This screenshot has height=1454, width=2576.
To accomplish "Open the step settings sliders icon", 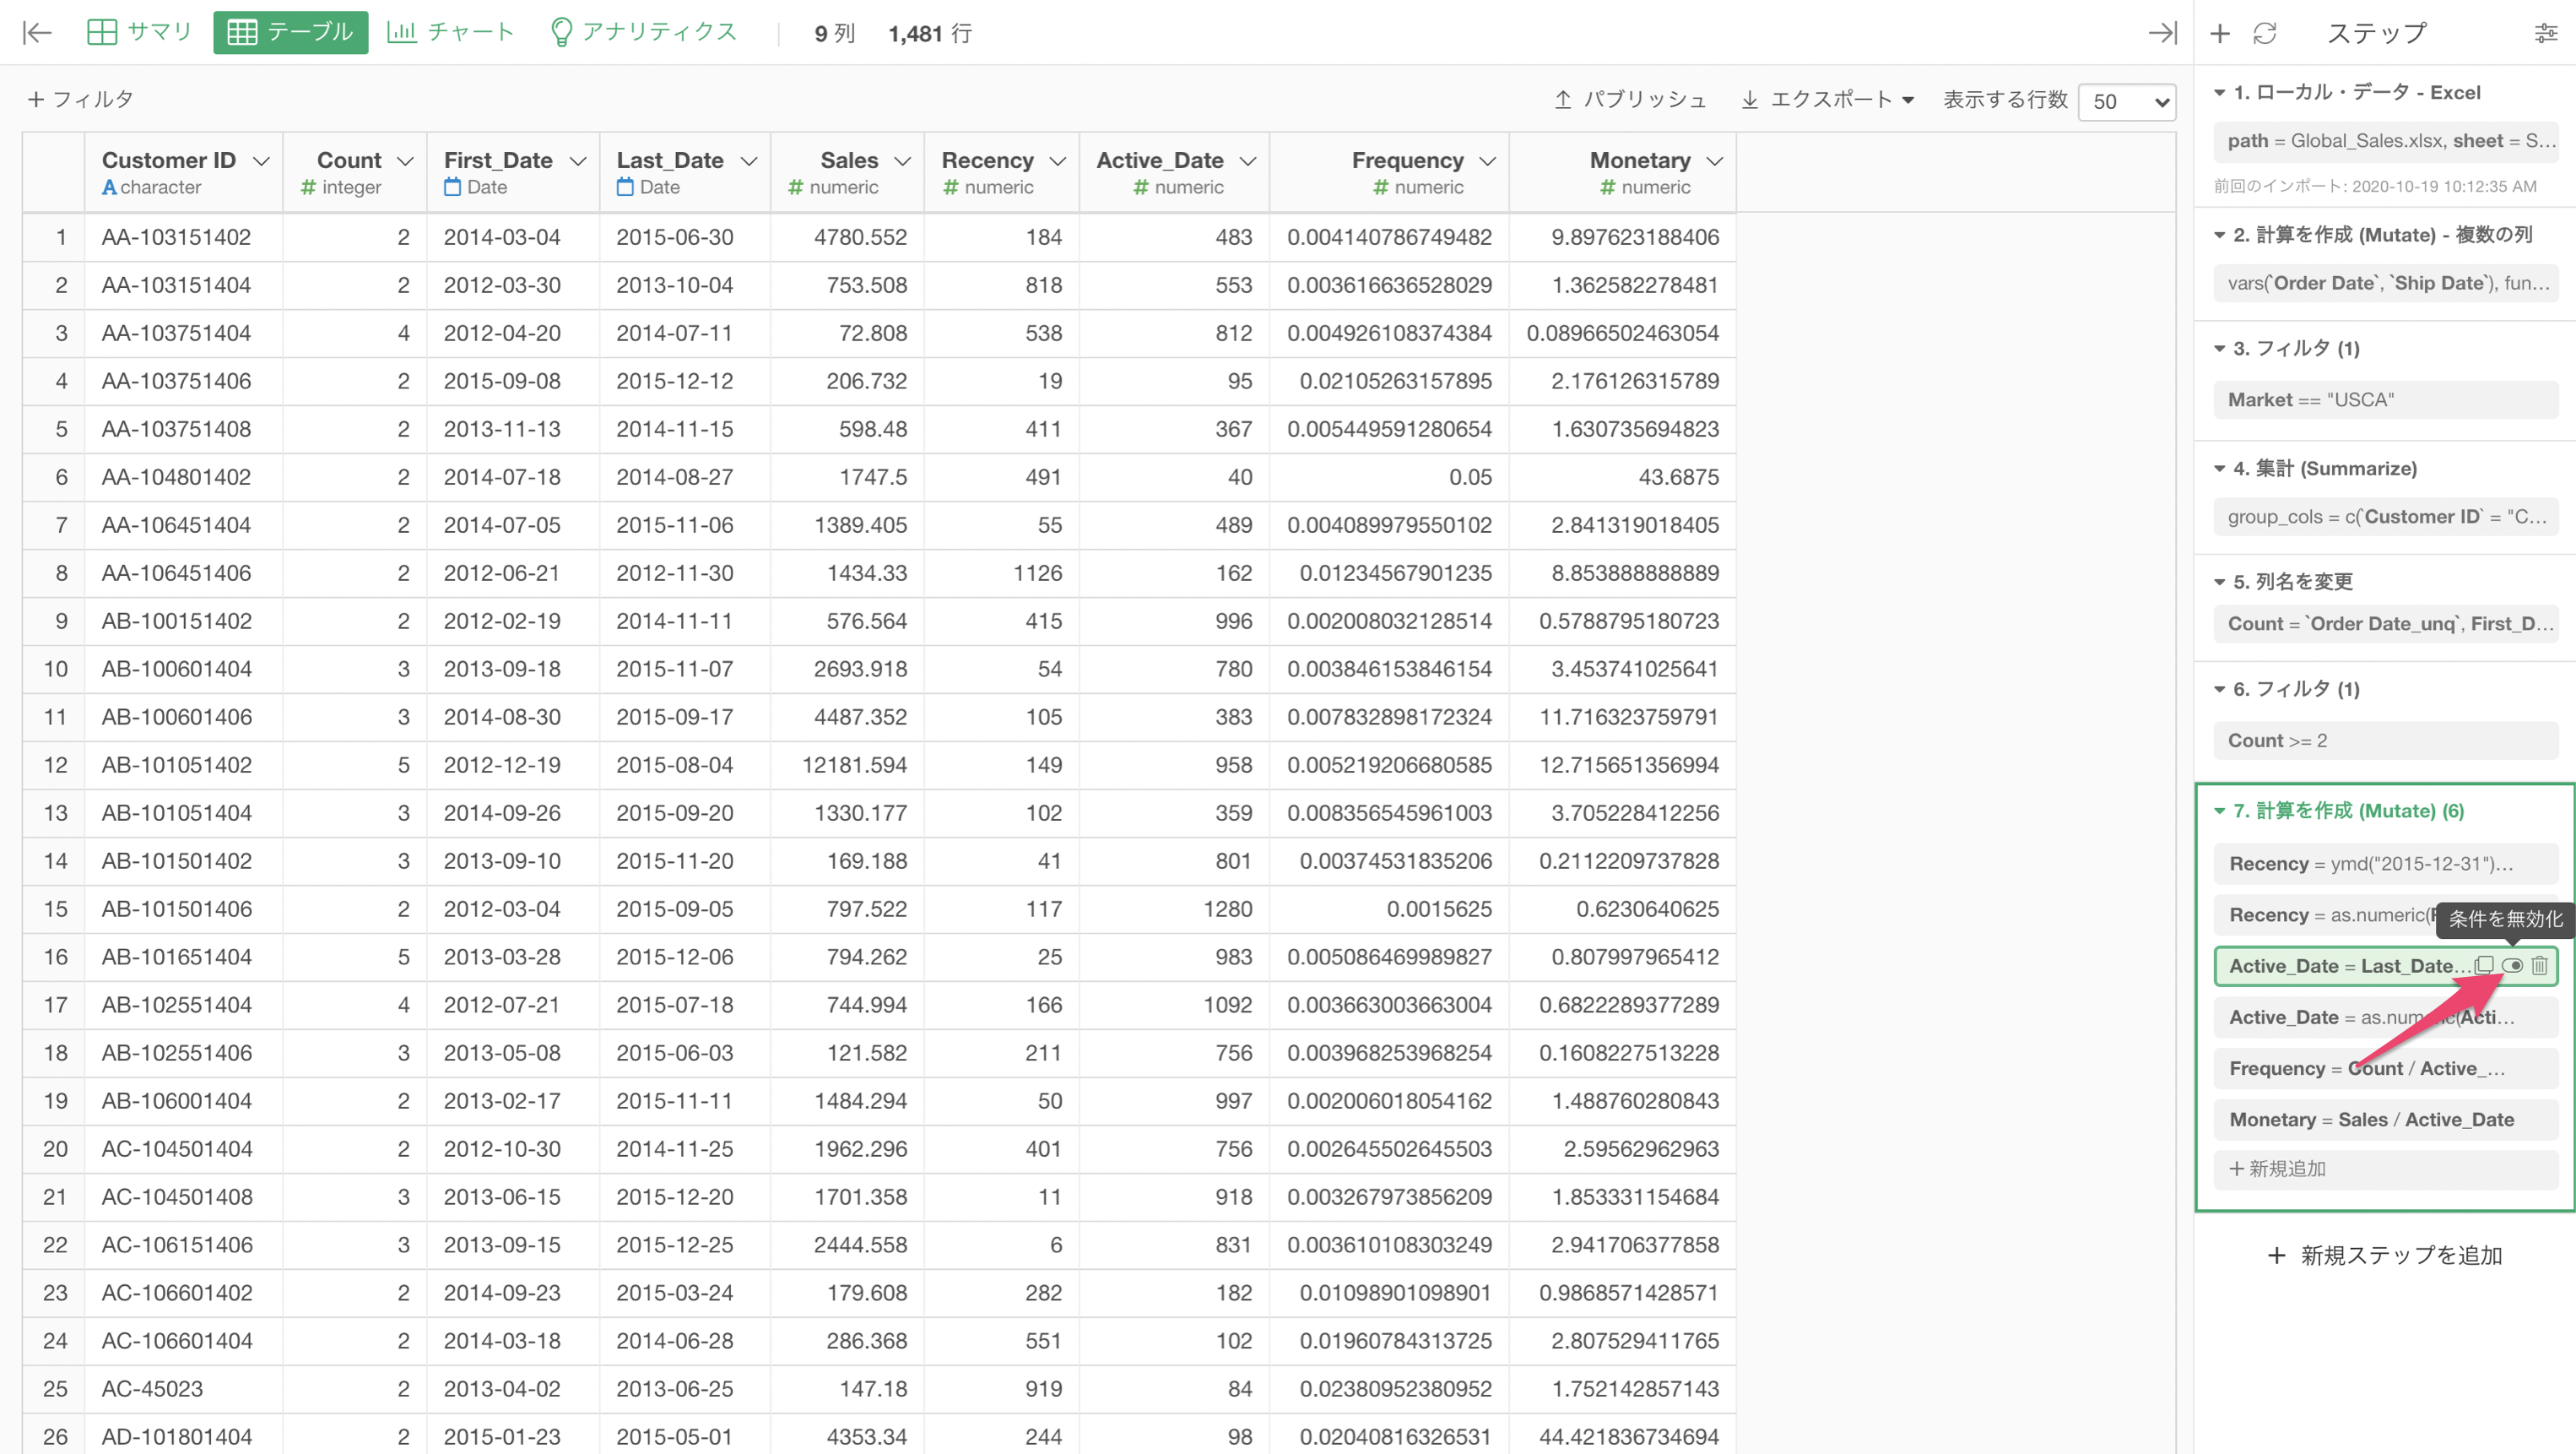I will (2546, 33).
